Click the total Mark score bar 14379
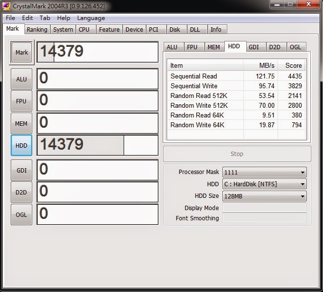The width and height of the screenshot is (323, 292). click(98, 52)
